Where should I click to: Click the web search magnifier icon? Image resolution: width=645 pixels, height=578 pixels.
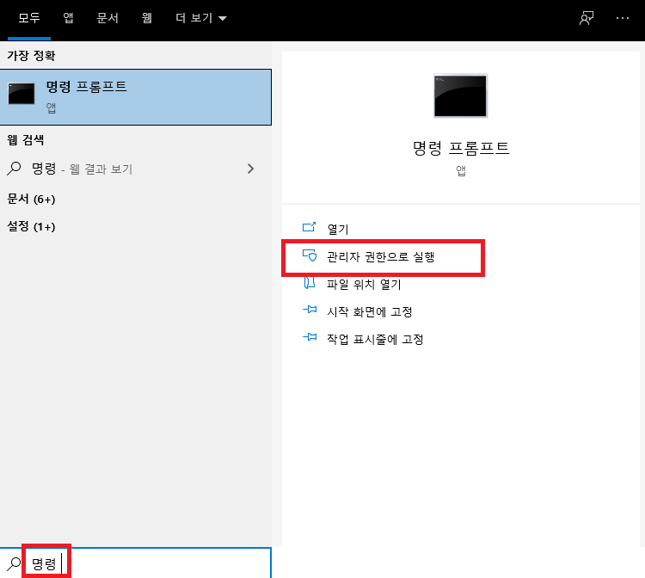tap(14, 169)
